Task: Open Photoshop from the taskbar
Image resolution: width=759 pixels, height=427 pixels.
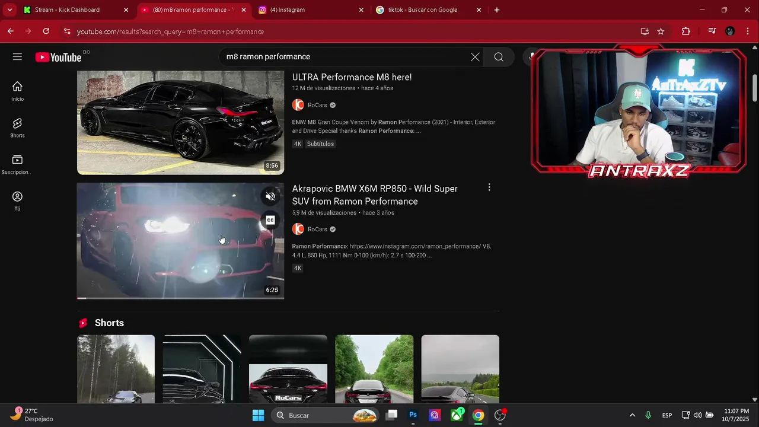Action: (413, 415)
